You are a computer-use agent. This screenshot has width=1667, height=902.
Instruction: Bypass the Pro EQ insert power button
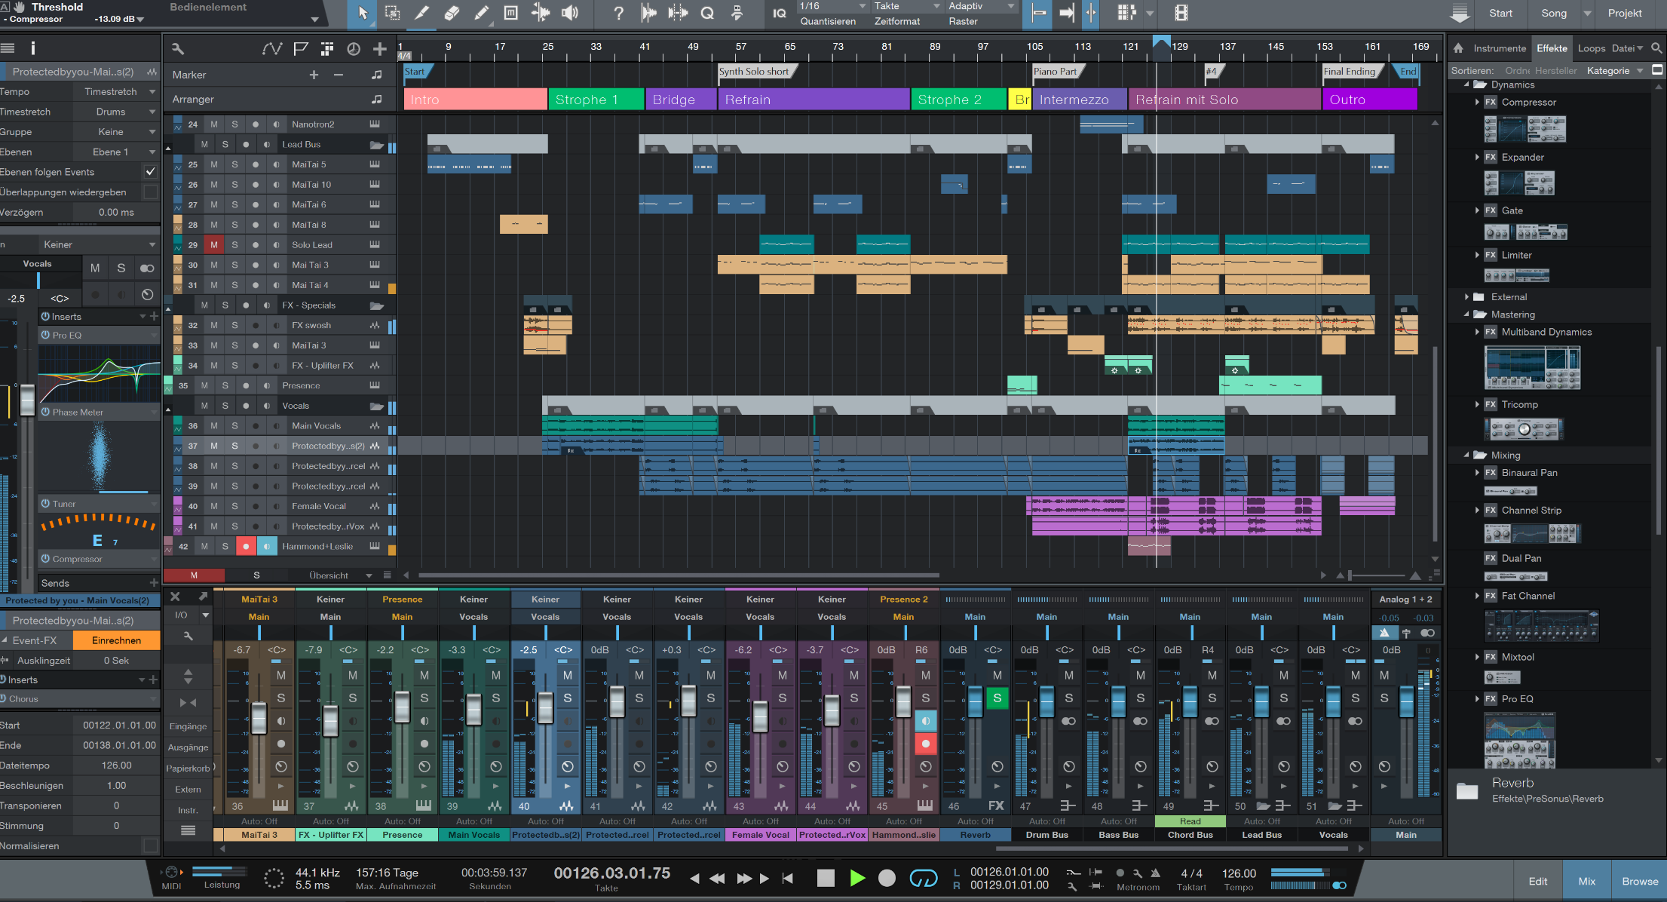45,335
